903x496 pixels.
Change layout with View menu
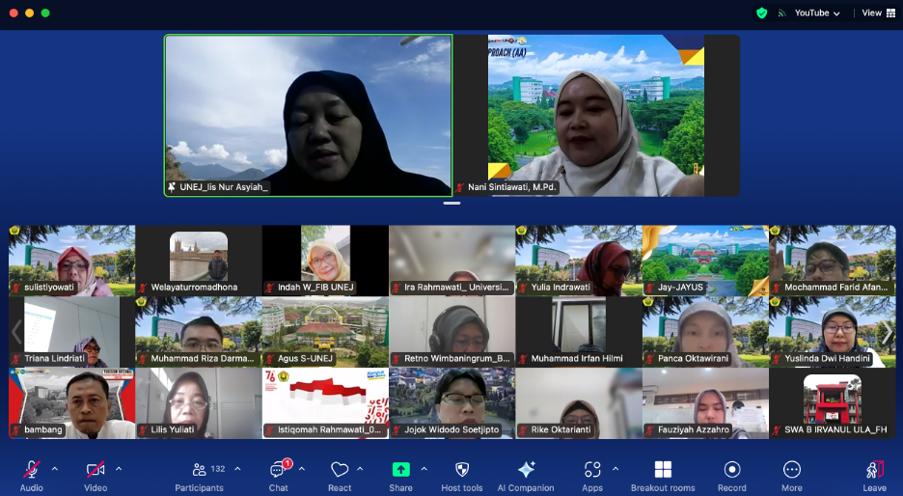tap(878, 14)
